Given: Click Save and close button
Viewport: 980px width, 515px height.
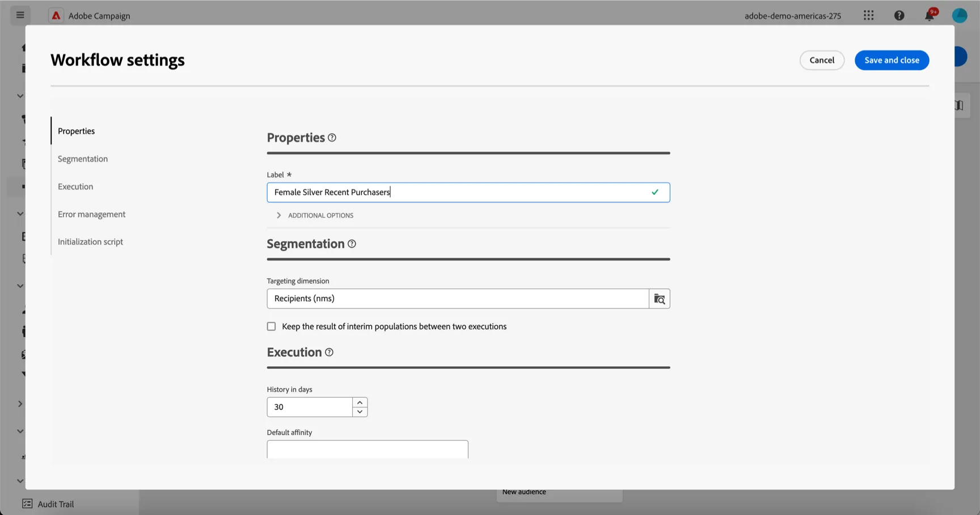Looking at the screenshot, I should [x=892, y=60].
